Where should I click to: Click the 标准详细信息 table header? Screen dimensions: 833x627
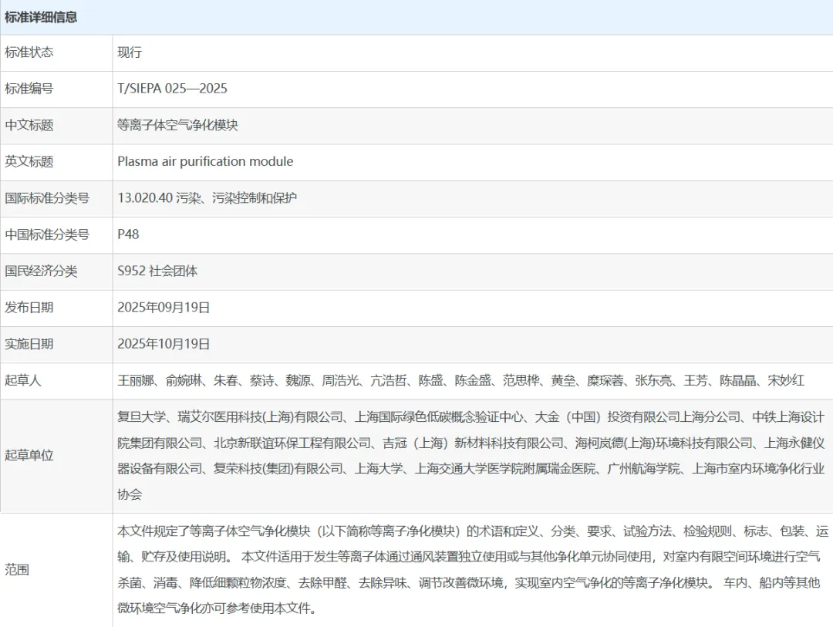(41, 17)
